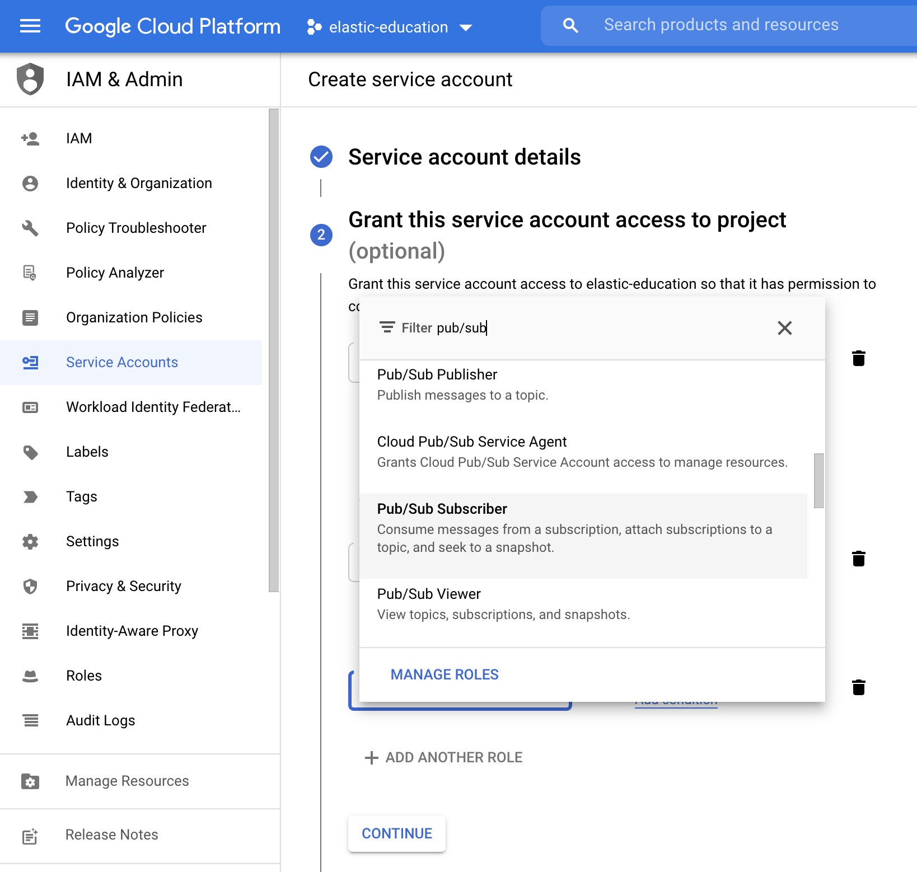Click the CONTINUE button
This screenshot has height=872, width=917.
click(396, 833)
